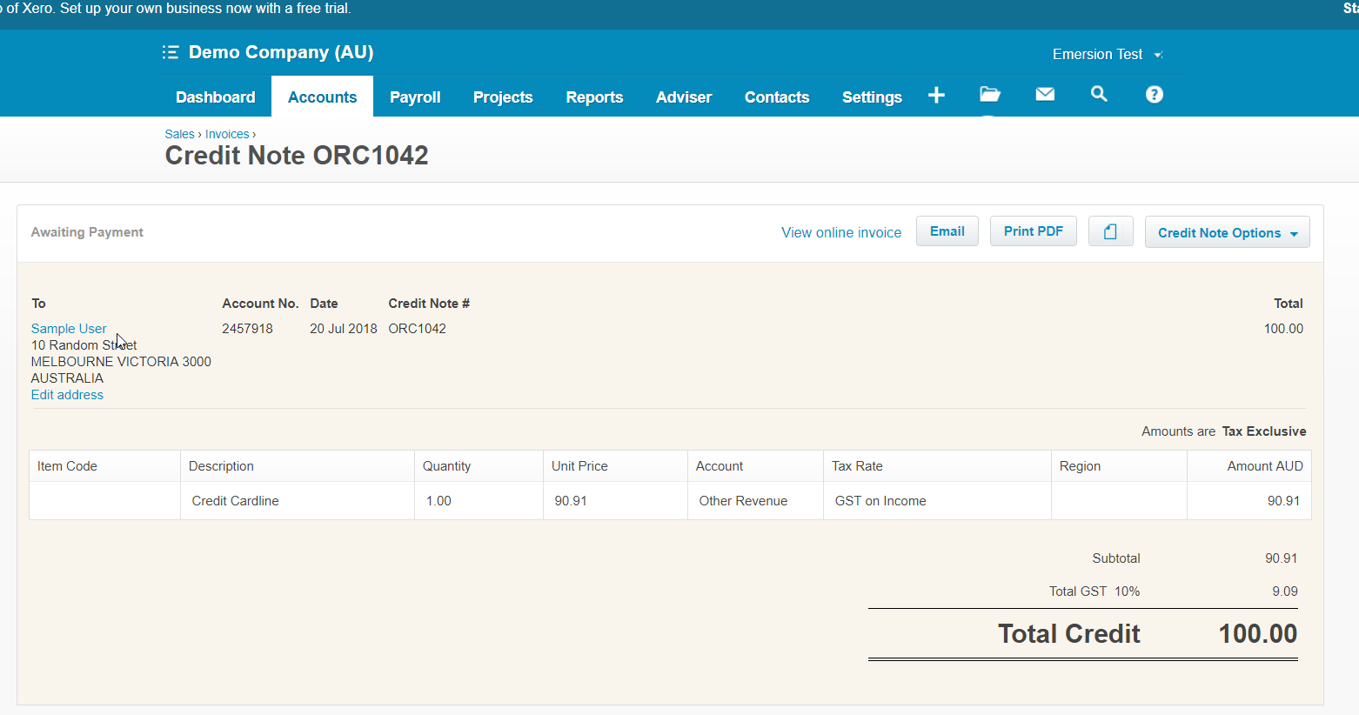Image resolution: width=1359 pixels, height=715 pixels.
Task: Open the Files folder icon
Action: (x=990, y=95)
